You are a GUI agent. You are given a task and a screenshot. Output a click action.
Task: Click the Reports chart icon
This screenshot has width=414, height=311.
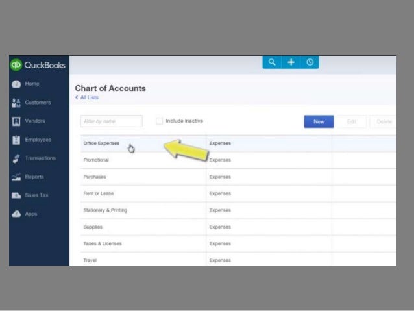[x=16, y=177]
